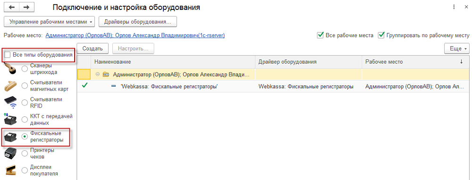Select Дисплеи покупателя radio button
472x180 pixels.
coord(25,170)
